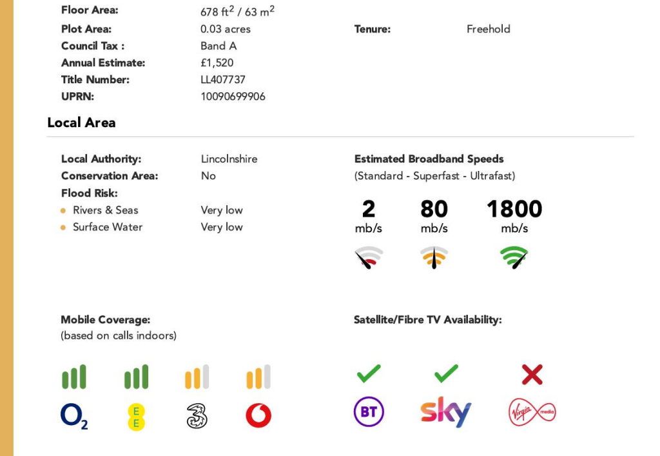Click the ultrafast 1800 mb/s speed gauge

(x=514, y=258)
